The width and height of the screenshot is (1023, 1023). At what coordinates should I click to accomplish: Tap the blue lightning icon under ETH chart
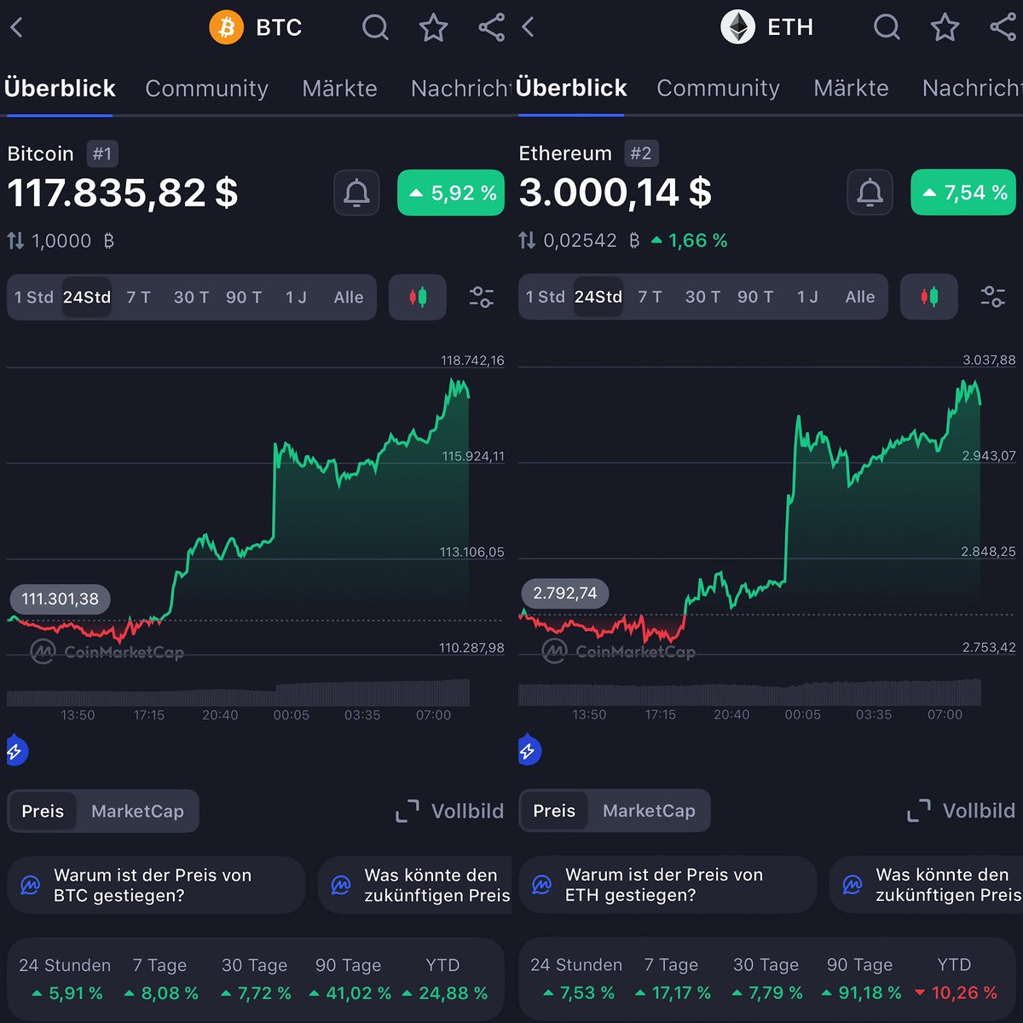[x=529, y=751]
